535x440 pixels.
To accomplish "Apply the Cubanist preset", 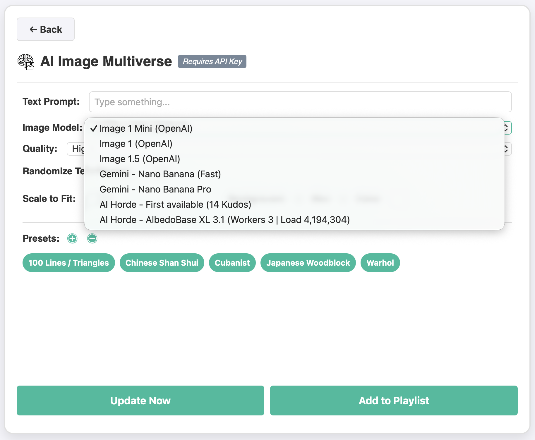I will (232, 263).
